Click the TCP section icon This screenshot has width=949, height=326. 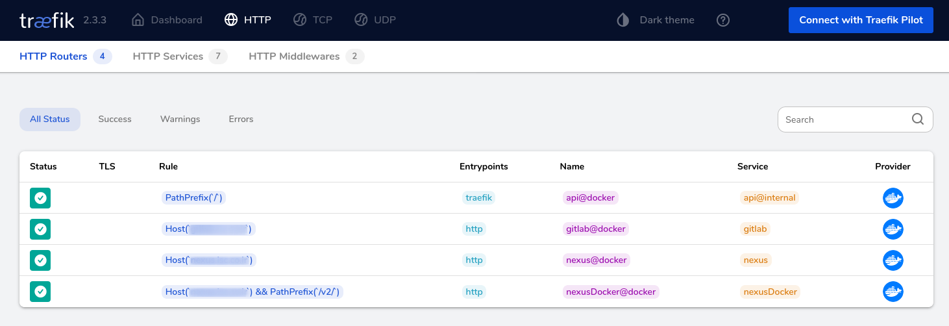point(299,20)
